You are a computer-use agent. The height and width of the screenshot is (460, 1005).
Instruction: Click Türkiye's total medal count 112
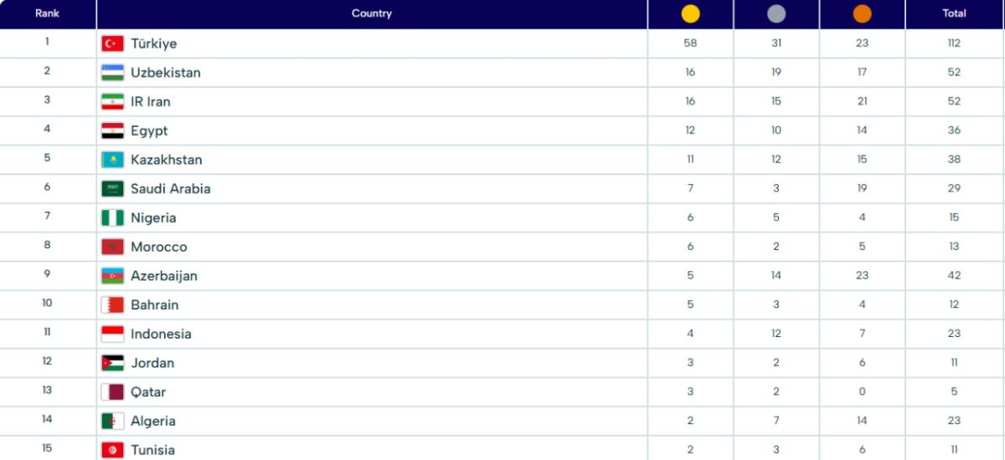[x=954, y=43]
